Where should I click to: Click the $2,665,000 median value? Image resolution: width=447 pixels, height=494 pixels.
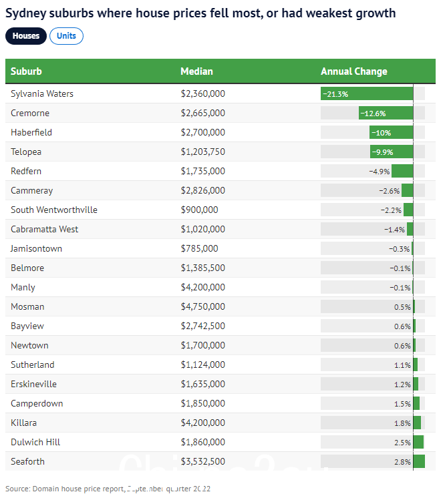tap(202, 113)
